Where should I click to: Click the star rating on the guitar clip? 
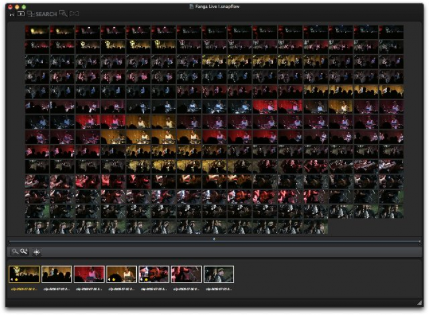tap(146, 279)
